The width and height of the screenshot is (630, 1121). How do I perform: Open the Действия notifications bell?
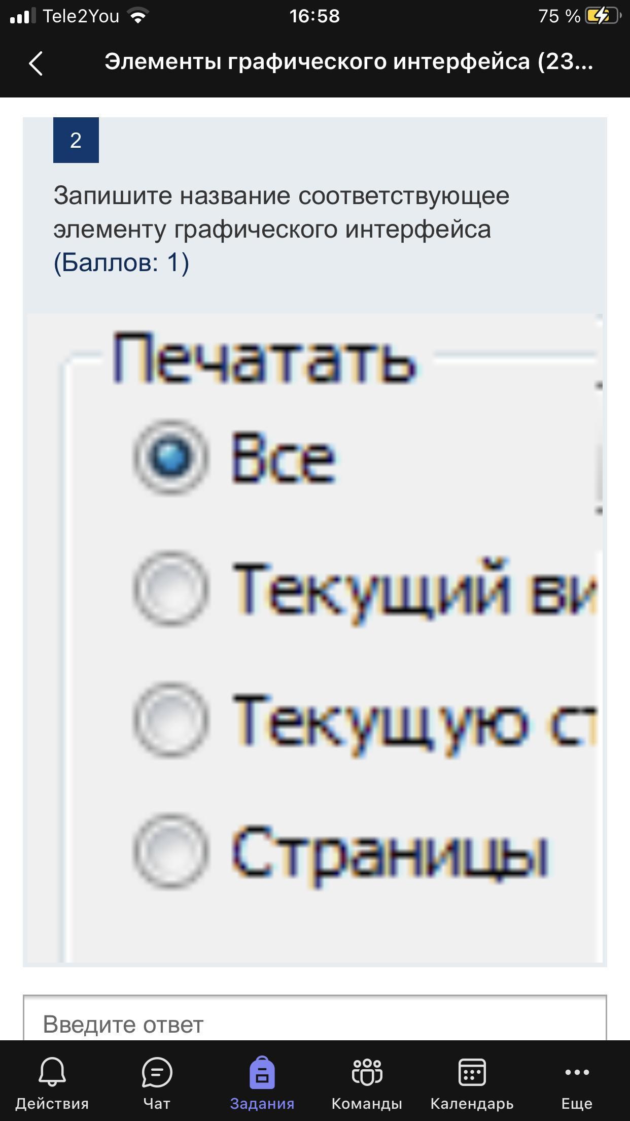pyautogui.click(x=52, y=1072)
